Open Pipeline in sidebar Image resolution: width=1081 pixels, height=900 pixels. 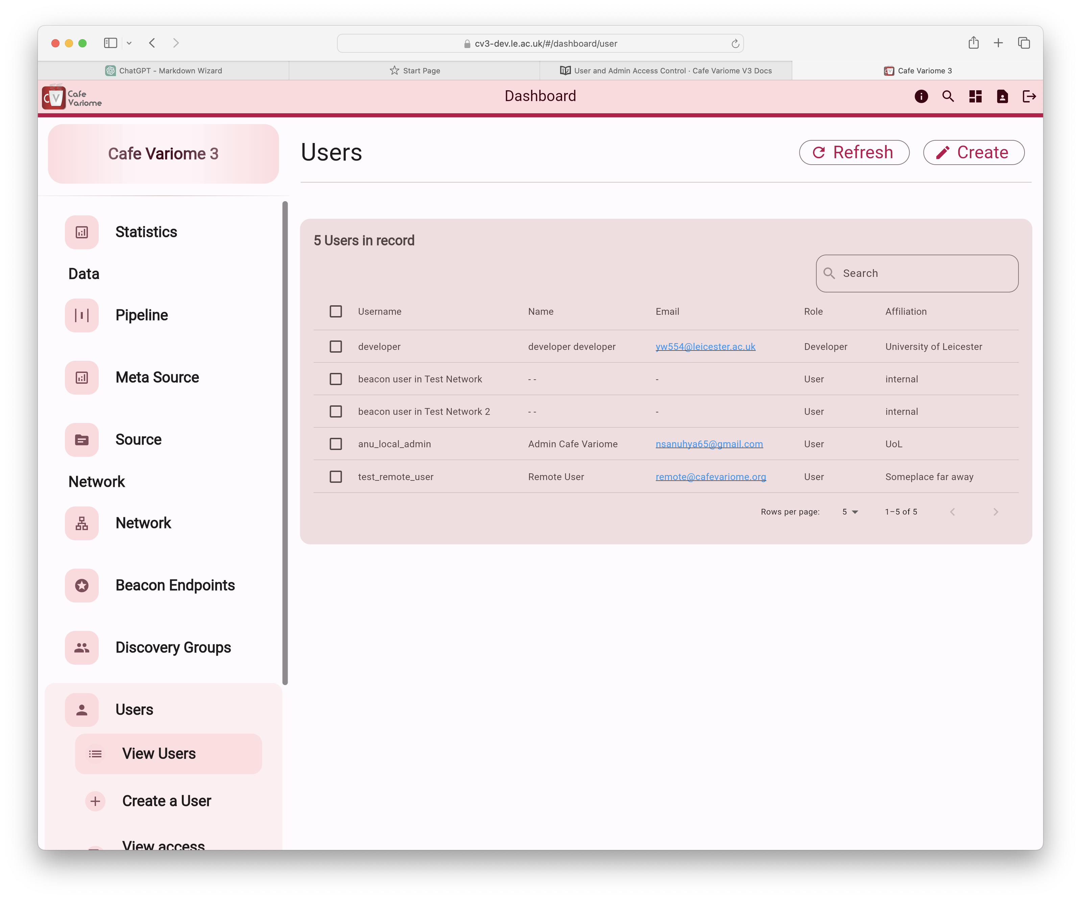click(x=142, y=315)
